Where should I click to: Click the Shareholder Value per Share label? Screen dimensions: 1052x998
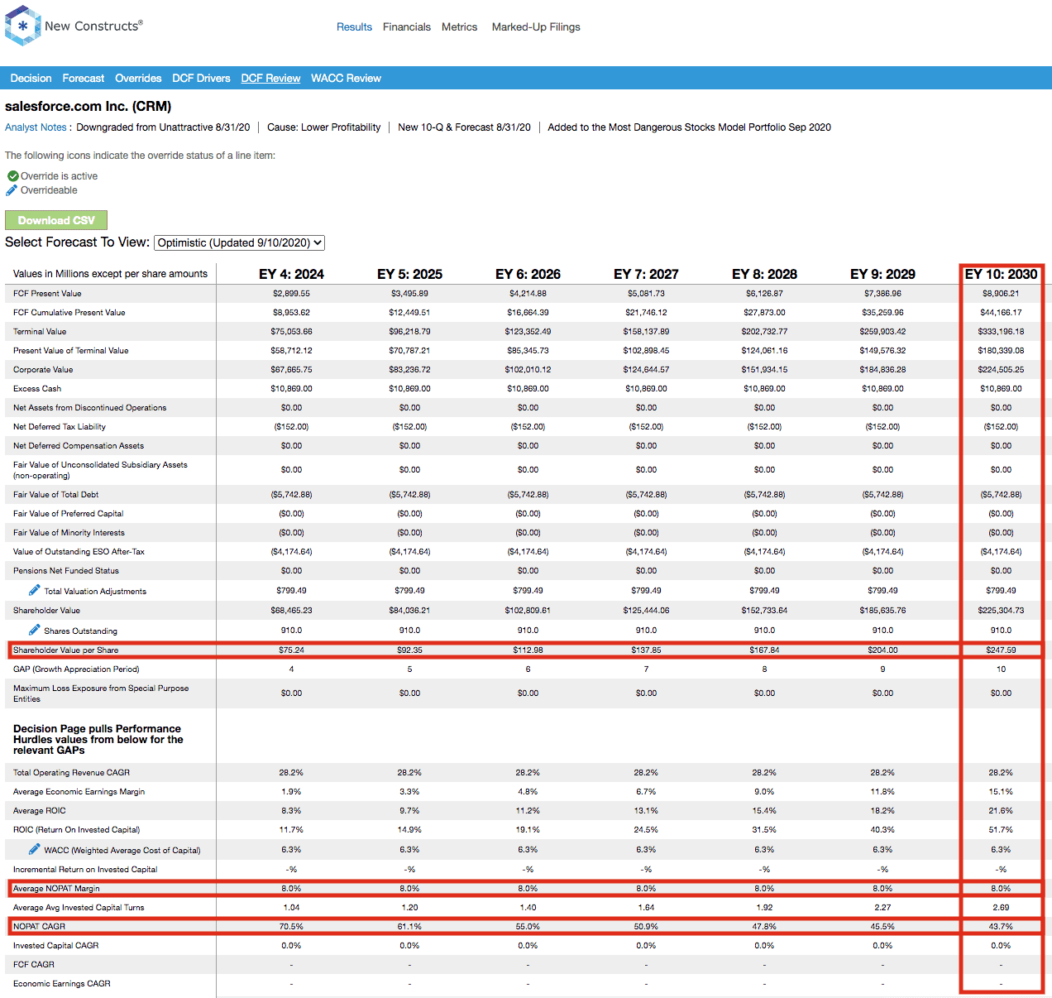click(66, 650)
